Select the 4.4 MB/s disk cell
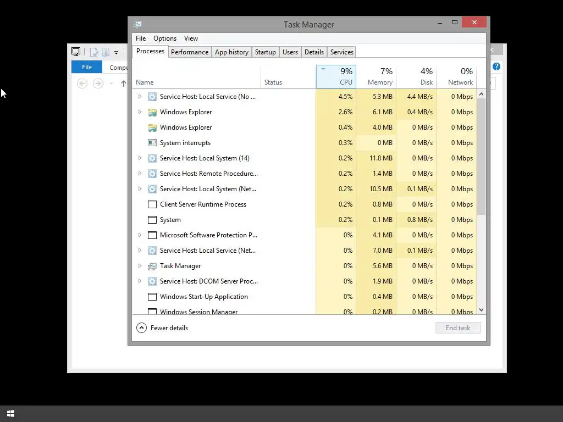The image size is (563, 422). 417,97
